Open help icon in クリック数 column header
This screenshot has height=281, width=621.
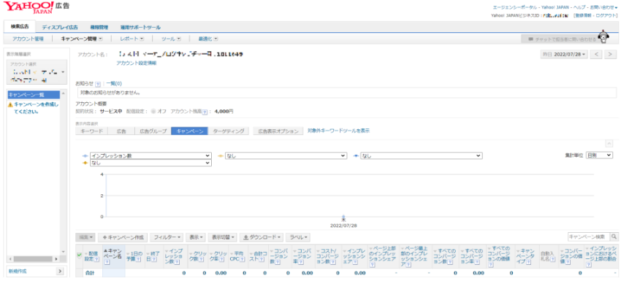coord(202,259)
